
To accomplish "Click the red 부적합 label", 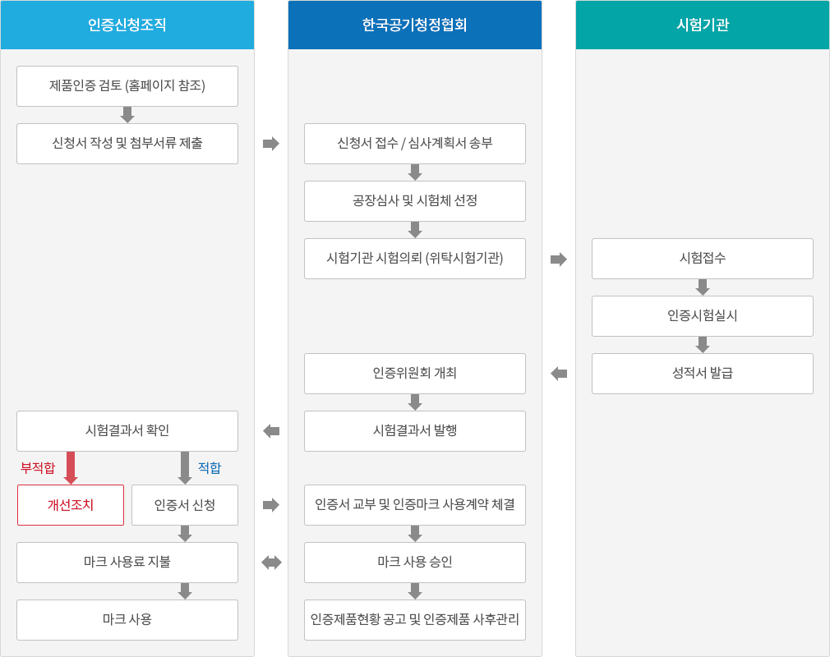I will click(x=38, y=467).
